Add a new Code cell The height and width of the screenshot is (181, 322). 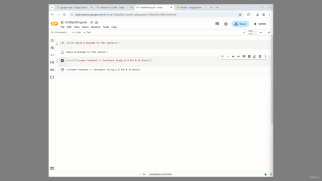(x=76, y=32)
